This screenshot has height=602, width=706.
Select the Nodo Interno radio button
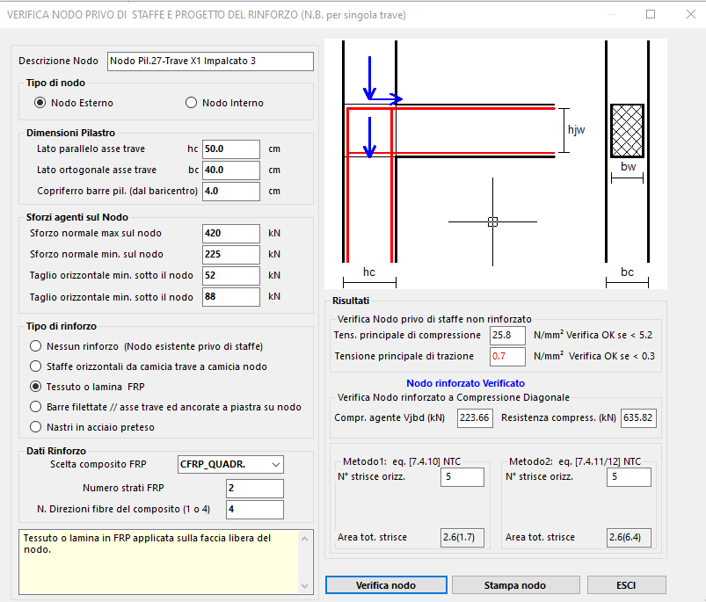(x=191, y=103)
